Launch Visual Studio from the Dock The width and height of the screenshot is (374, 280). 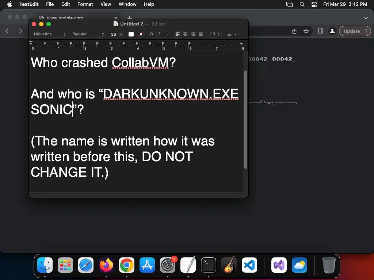tap(279, 265)
